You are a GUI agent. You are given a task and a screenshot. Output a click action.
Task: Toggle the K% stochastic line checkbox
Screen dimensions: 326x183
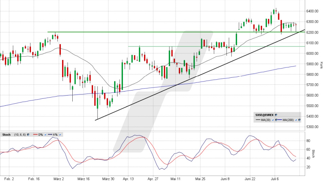[60, 135]
